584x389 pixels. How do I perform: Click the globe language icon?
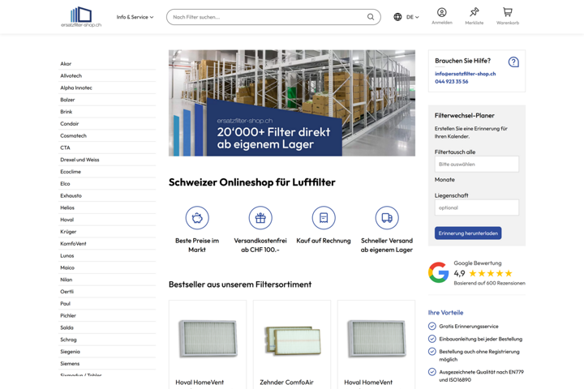tap(397, 17)
